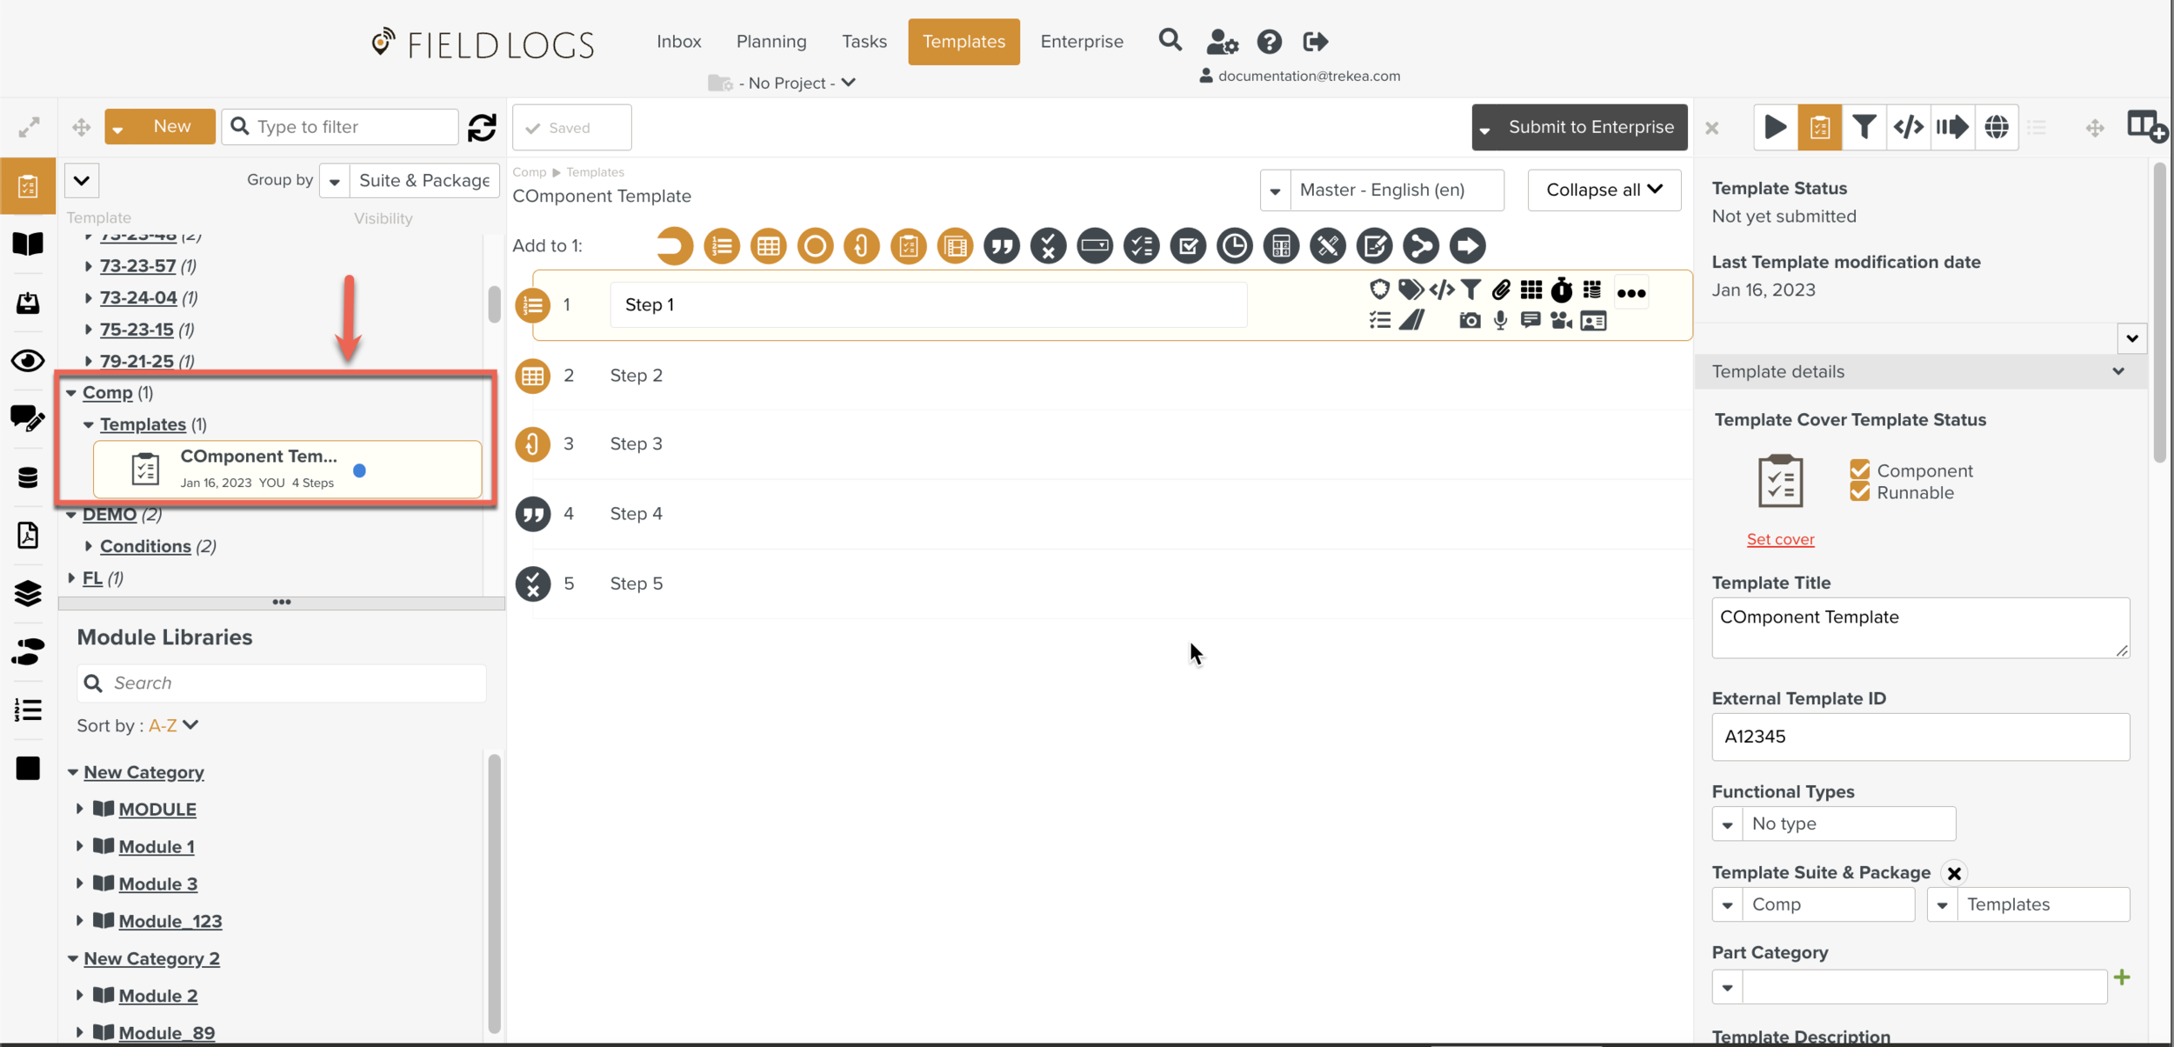Open the Collapse all dropdown
The image size is (2174, 1047).
click(1604, 190)
